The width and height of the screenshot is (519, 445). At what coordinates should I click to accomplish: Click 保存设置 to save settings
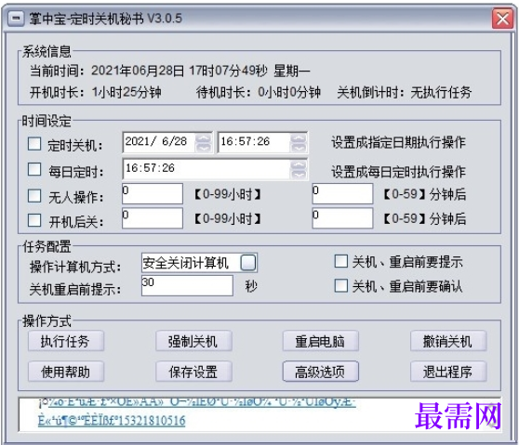[x=193, y=372]
